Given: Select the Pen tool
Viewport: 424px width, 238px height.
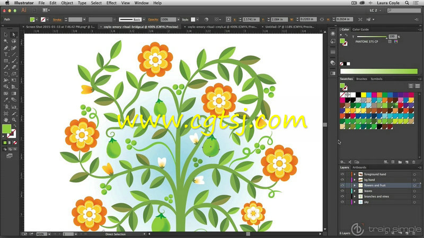Looking at the screenshot, I should pos(6,48).
